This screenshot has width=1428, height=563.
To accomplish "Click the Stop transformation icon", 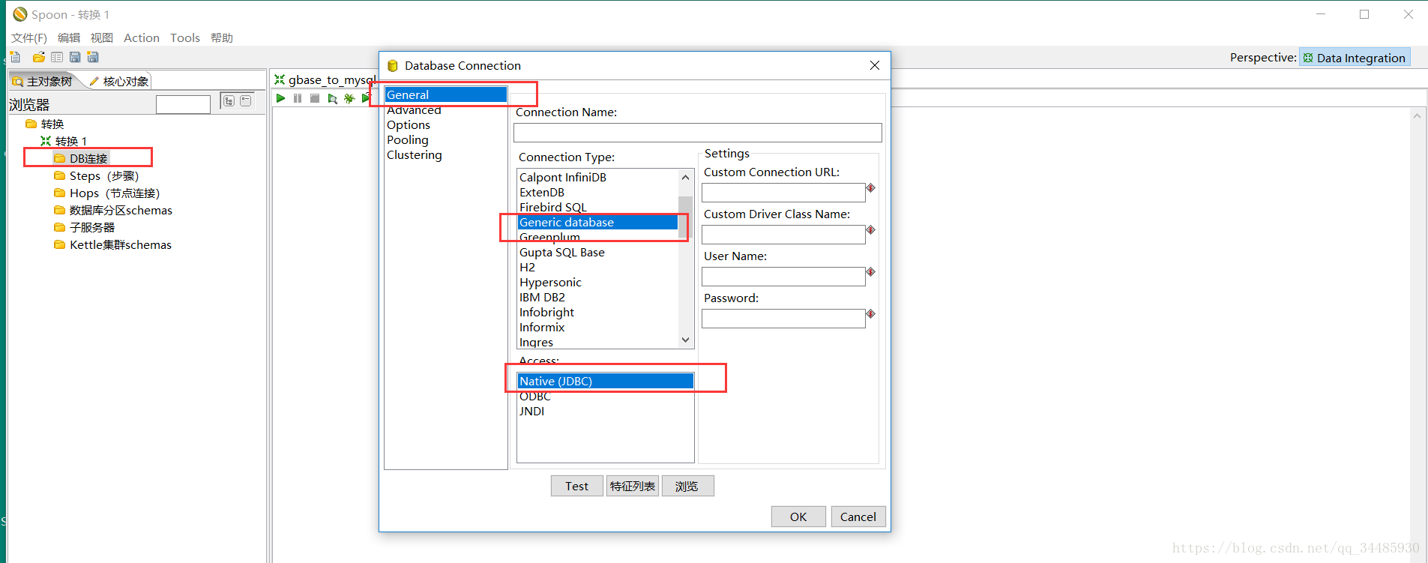I will (315, 98).
